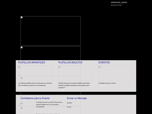Click broken image in first large slider frame
152x114 pixels.
[x=22, y=17]
